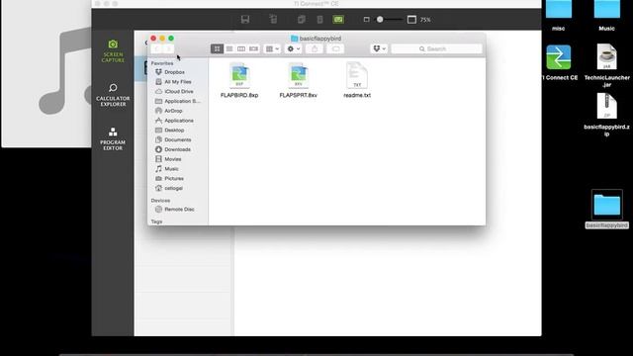Open the Finder action gear menu

[293, 48]
